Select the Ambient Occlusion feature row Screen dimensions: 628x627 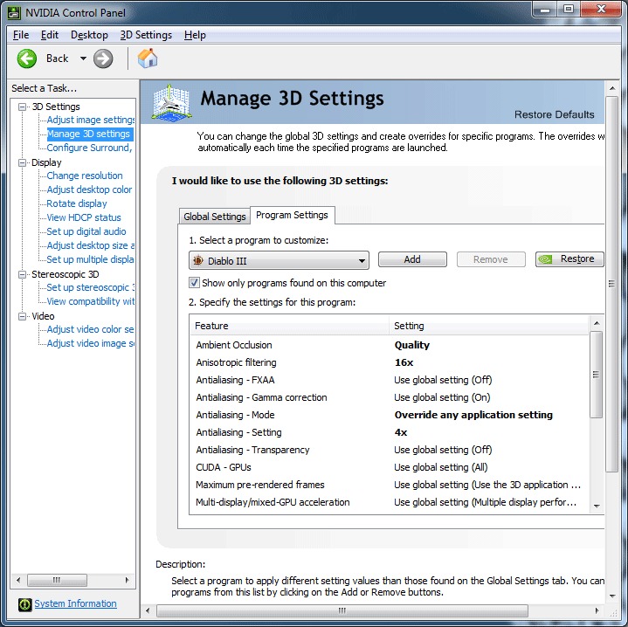390,345
